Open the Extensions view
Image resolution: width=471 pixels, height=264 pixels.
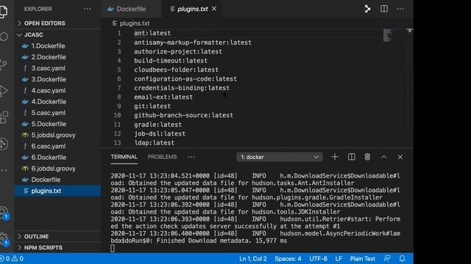(x=4, y=117)
